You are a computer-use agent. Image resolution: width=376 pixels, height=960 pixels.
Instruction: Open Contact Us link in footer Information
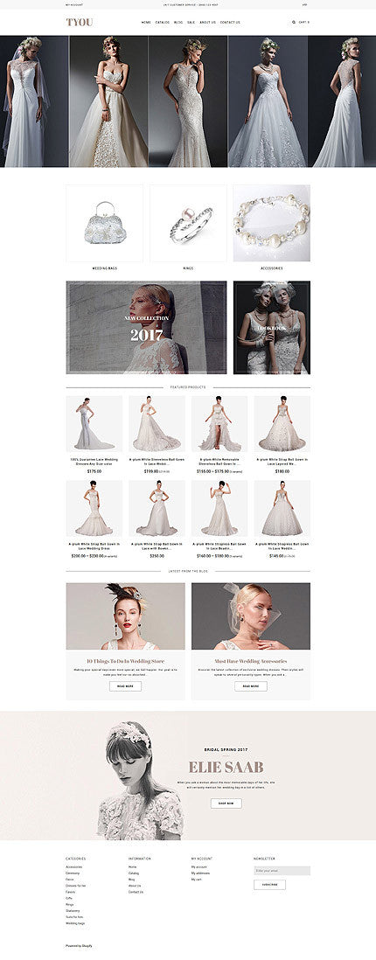coord(136,892)
